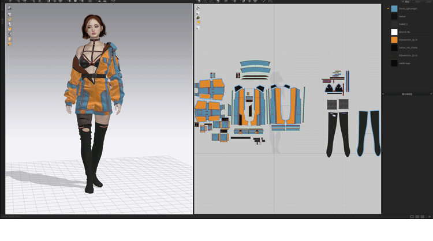Click topmost icon in 2D pattern window toolbar

[198, 8]
